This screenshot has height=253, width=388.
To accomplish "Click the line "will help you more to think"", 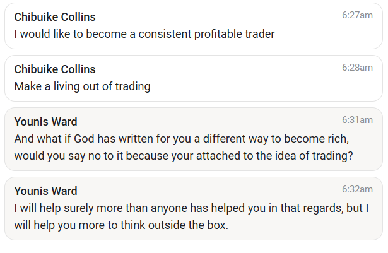I will coord(121,225).
